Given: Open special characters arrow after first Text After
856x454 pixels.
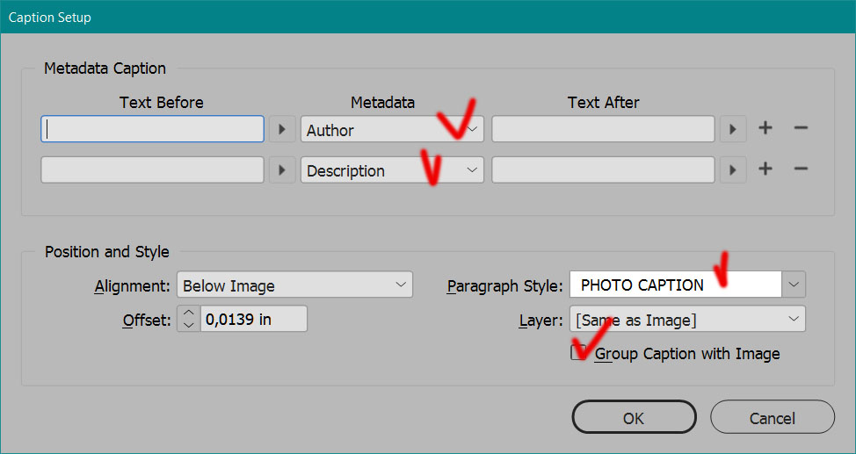Looking at the screenshot, I should pos(732,129).
